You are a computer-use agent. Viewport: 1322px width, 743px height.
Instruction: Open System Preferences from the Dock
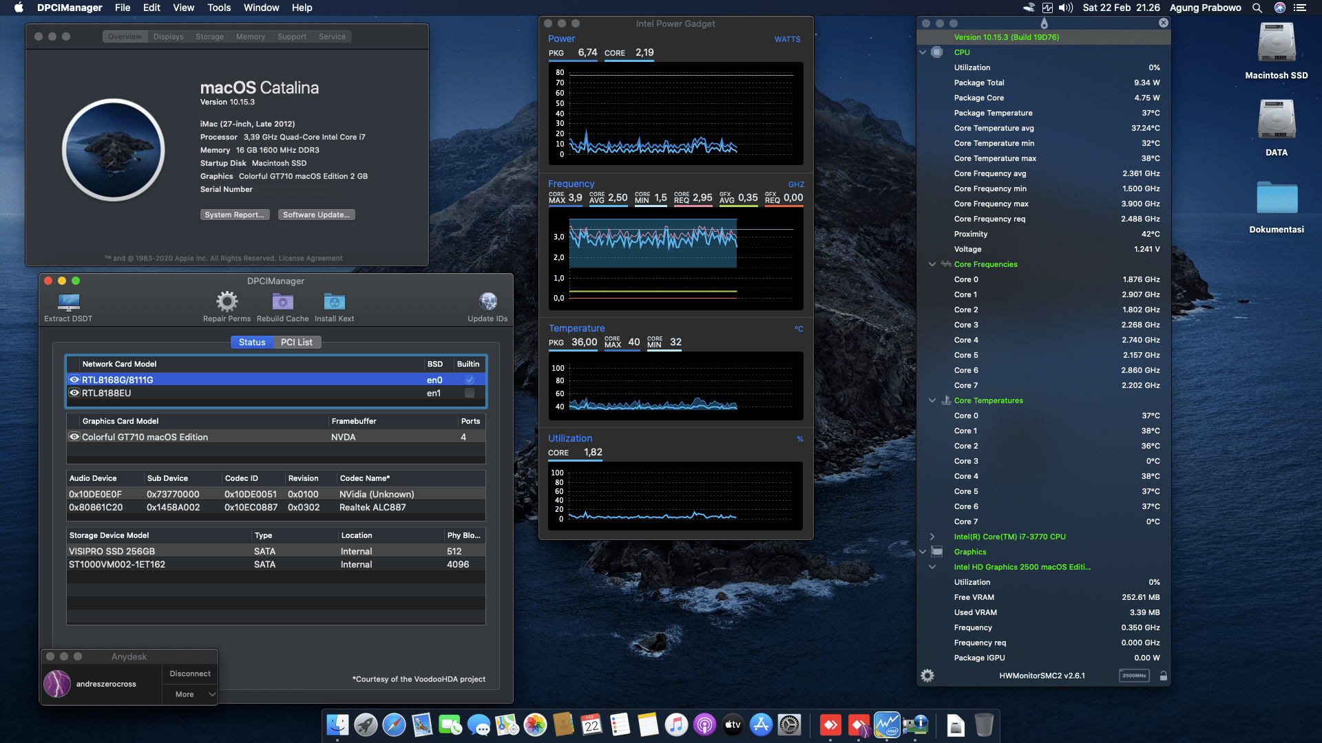tap(789, 724)
